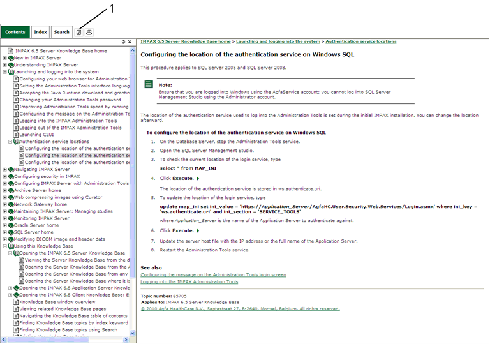This screenshot has width=490, height=344.
Task: Click the contents tree scroll down arrow
Action: (x=133, y=333)
